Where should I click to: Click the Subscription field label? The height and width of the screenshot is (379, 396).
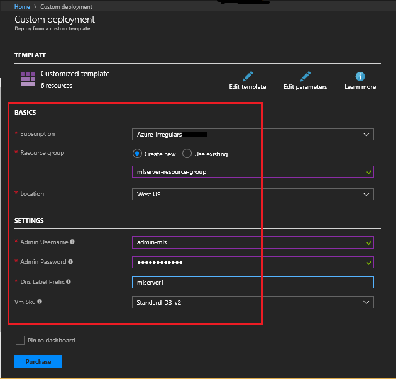point(37,134)
